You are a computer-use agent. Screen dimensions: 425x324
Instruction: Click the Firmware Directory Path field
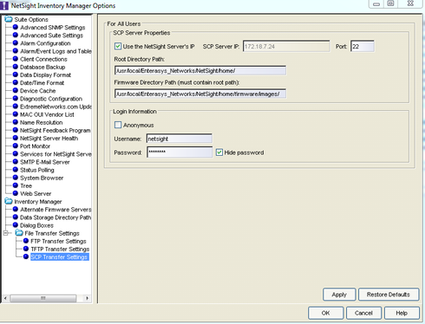[x=200, y=94]
